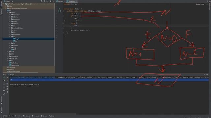
Task: Select the Constructors package
Action: (x=16, y=19)
